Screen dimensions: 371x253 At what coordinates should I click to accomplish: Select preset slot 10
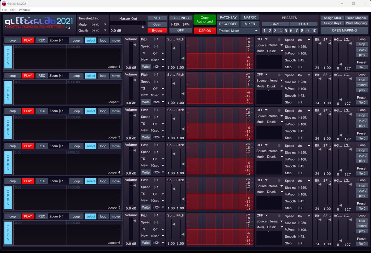click(x=314, y=31)
